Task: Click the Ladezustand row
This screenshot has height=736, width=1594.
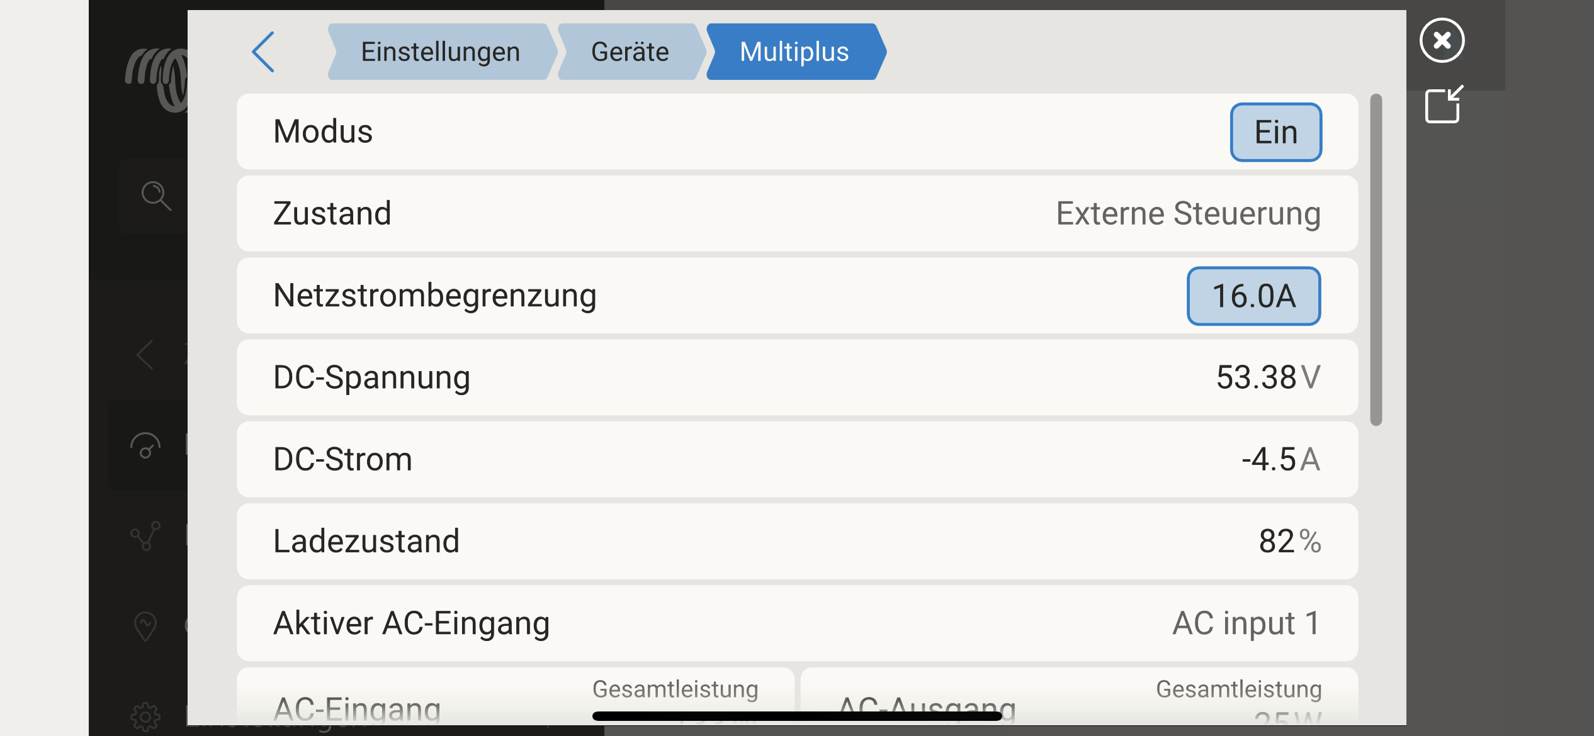Action: (x=796, y=542)
